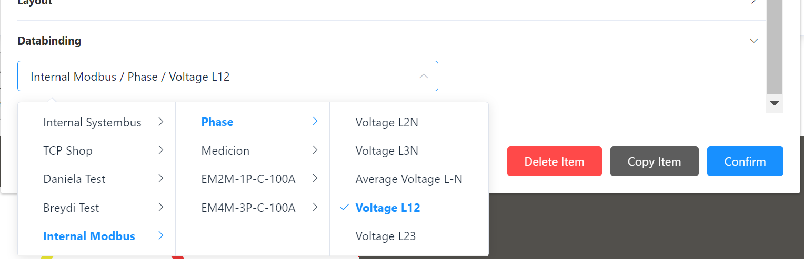Screen dimensions: 804x259
Task: Confirm the databinding changes
Action: pyautogui.click(x=745, y=161)
